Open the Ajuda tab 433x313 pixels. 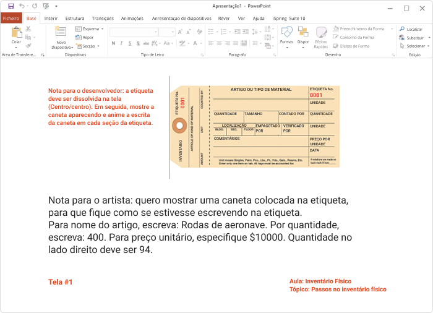coord(259,18)
